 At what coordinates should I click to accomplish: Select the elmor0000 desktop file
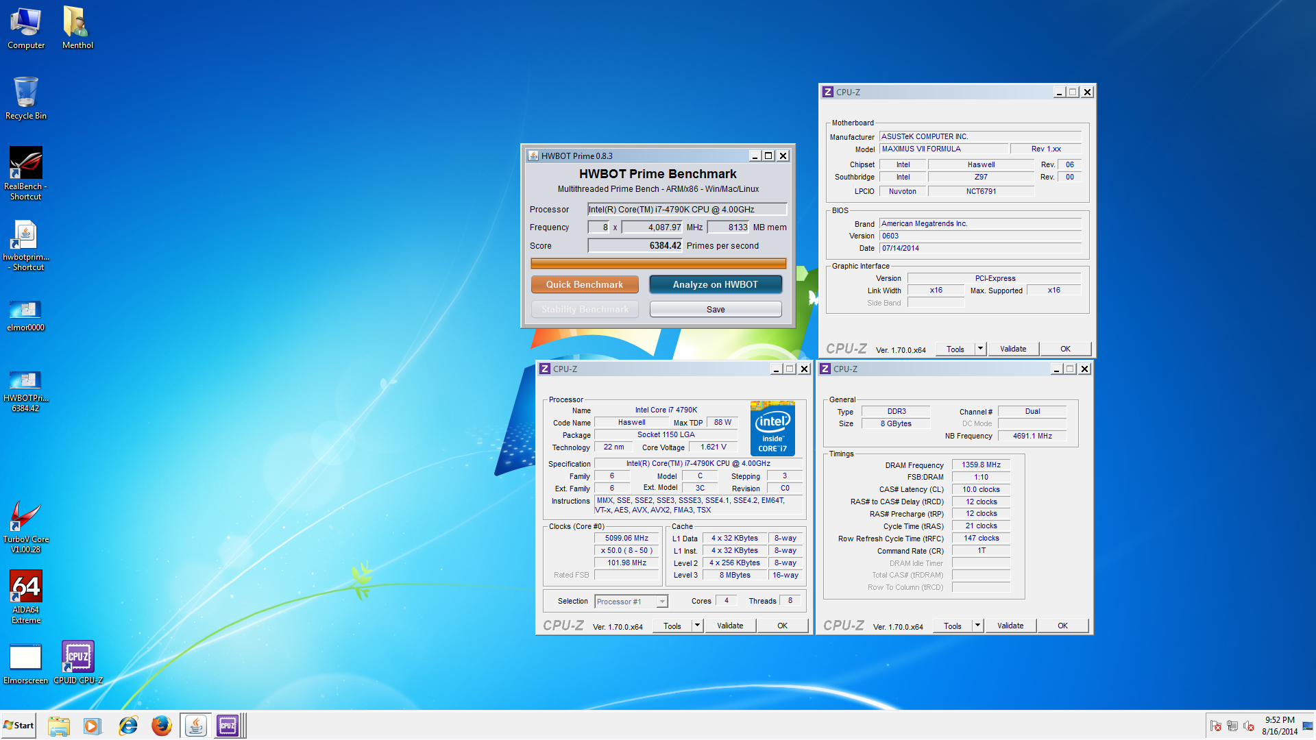pyautogui.click(x=26, y=316)
